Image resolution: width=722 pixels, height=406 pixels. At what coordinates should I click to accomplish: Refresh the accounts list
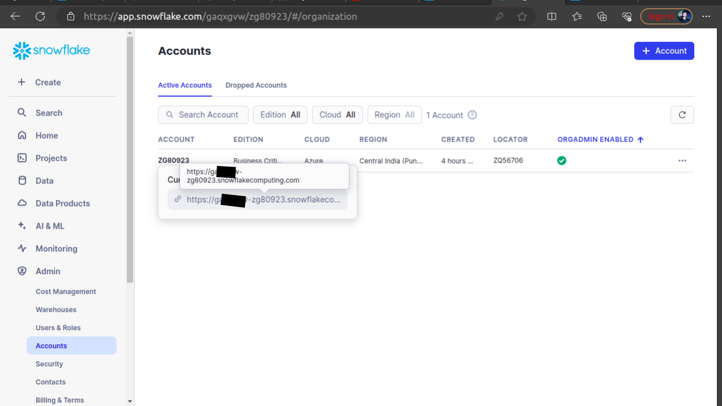click(x=682, y=114)
